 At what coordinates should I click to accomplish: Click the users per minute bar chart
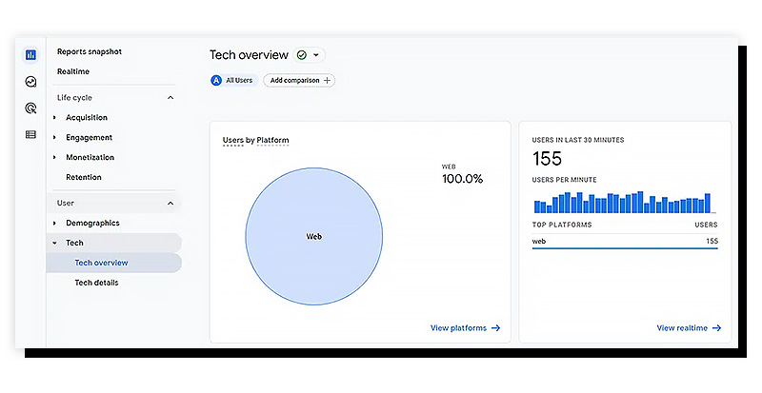622,202
